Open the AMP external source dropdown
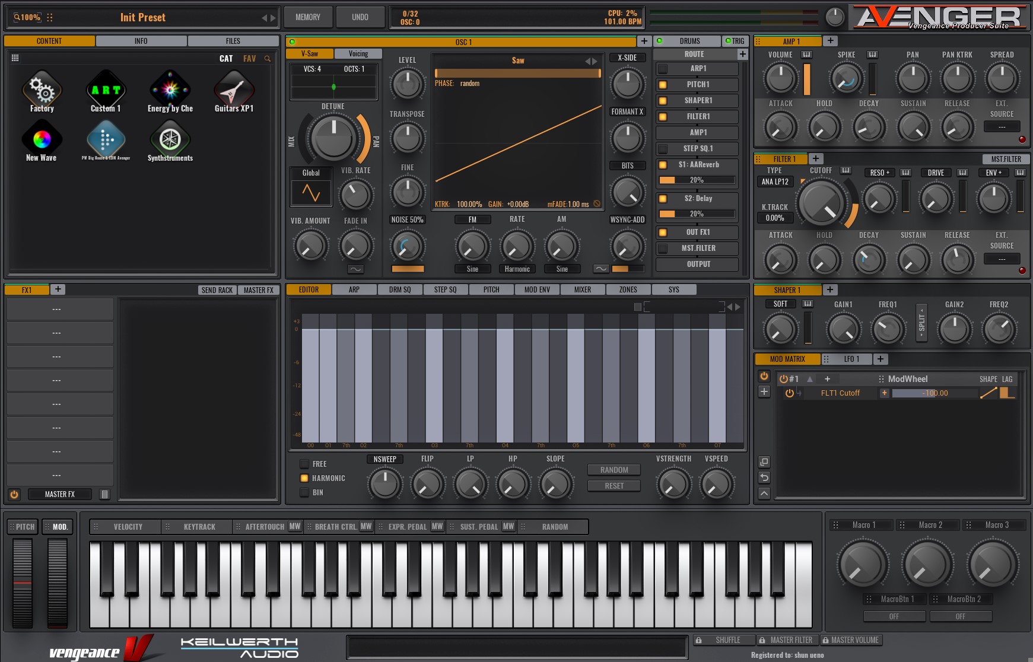Screen dimensions: 1033x662 (1002, 127)
